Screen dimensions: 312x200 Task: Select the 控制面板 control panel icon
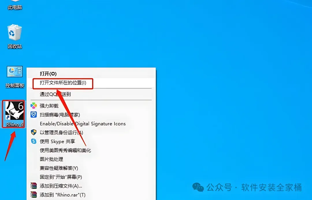(15, 77)
